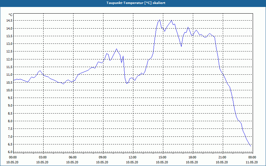266x166 pixels.
Task: Select the '06:00' time label
Action: click(x=72, y=157)
